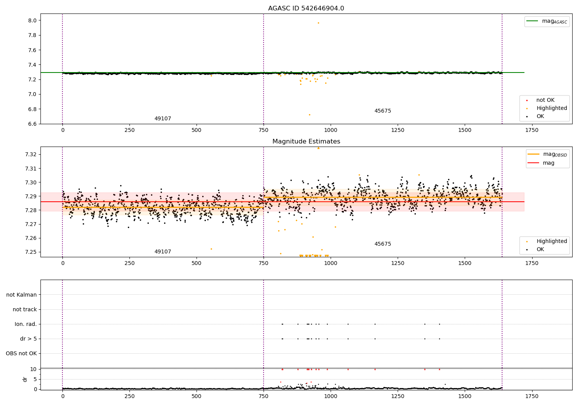
Task: Click 'OK' in the Magnitude Estimates lower legend
Action: click(540, 250)
